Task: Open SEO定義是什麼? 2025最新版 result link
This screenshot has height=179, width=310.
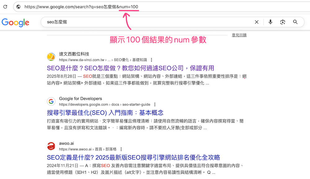Action: click(x=133, y=157)
